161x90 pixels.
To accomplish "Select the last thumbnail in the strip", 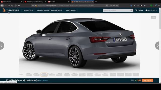I will [x=136, y=74].
